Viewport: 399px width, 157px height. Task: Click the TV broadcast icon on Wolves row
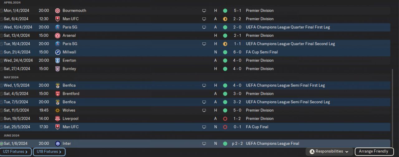[x=204, y=110]
